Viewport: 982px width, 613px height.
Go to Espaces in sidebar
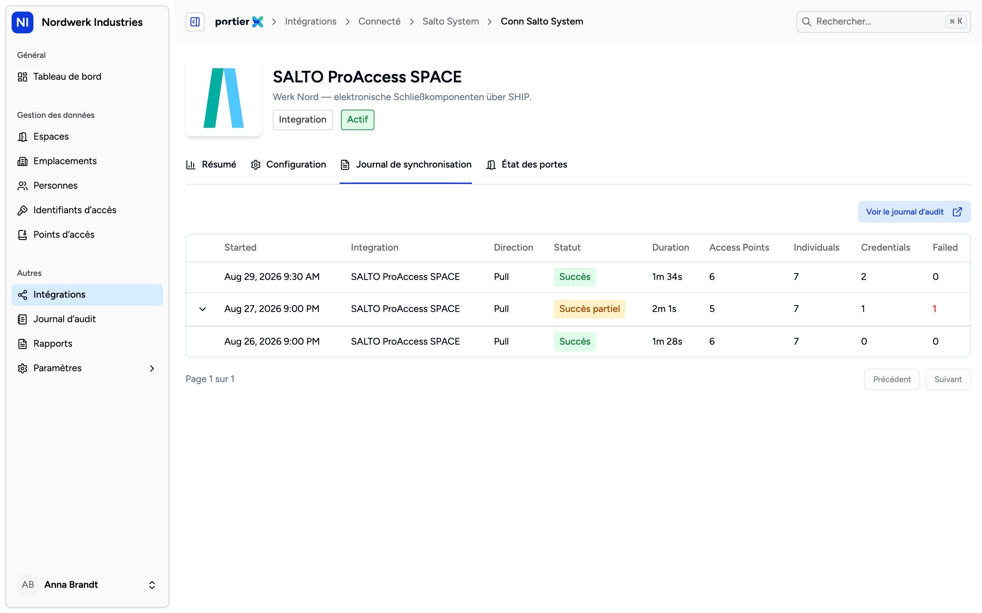87,137
